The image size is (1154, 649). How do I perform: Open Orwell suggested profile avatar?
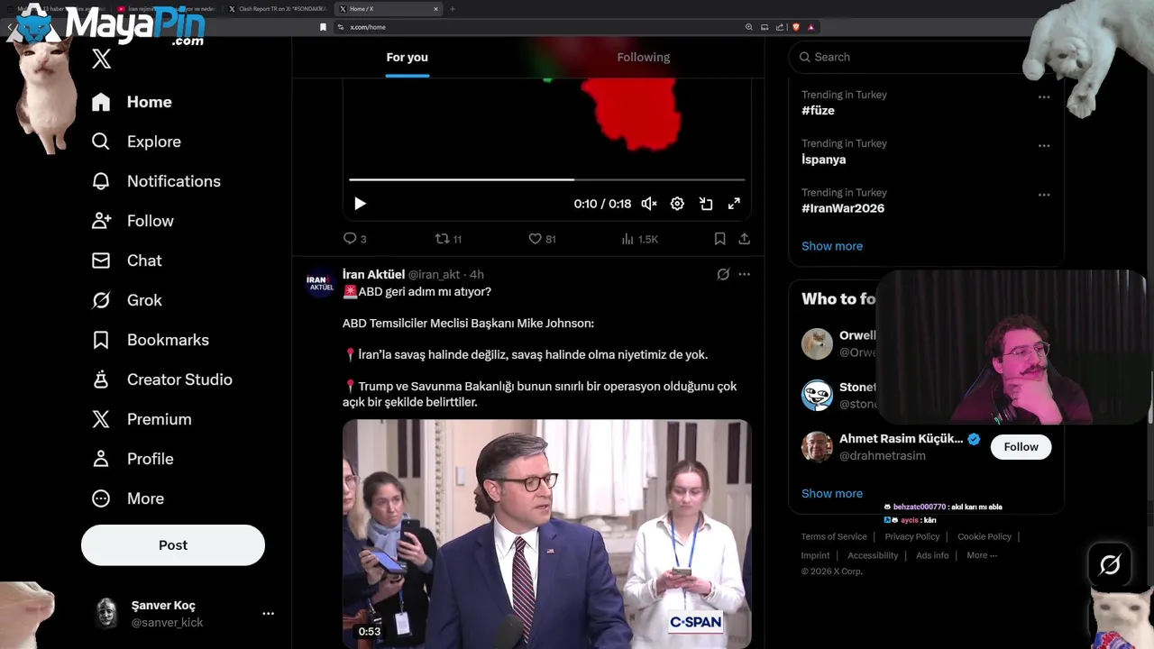coord(817,343)
